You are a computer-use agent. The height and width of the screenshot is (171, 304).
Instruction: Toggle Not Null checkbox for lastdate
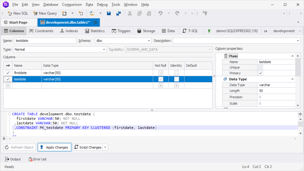(x=161, y=79)
